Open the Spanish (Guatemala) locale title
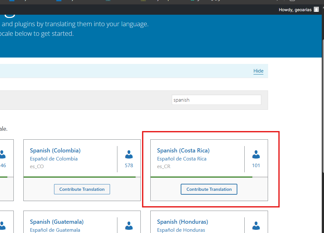 pyautogui.click(x=57, y=222)
